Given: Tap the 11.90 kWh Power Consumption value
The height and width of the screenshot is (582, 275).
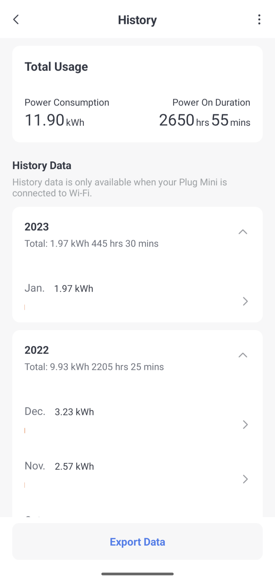Looking at the screenshot, I should (x=54, y=120).
